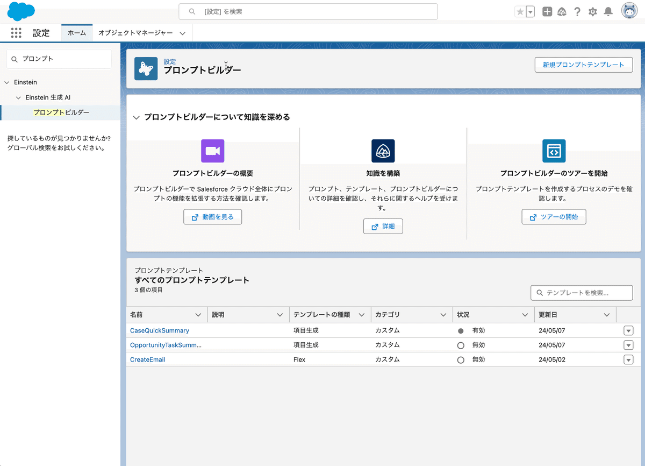The image size is (645, 466).
Task: Open the setup gear menu
Action: 592,12
